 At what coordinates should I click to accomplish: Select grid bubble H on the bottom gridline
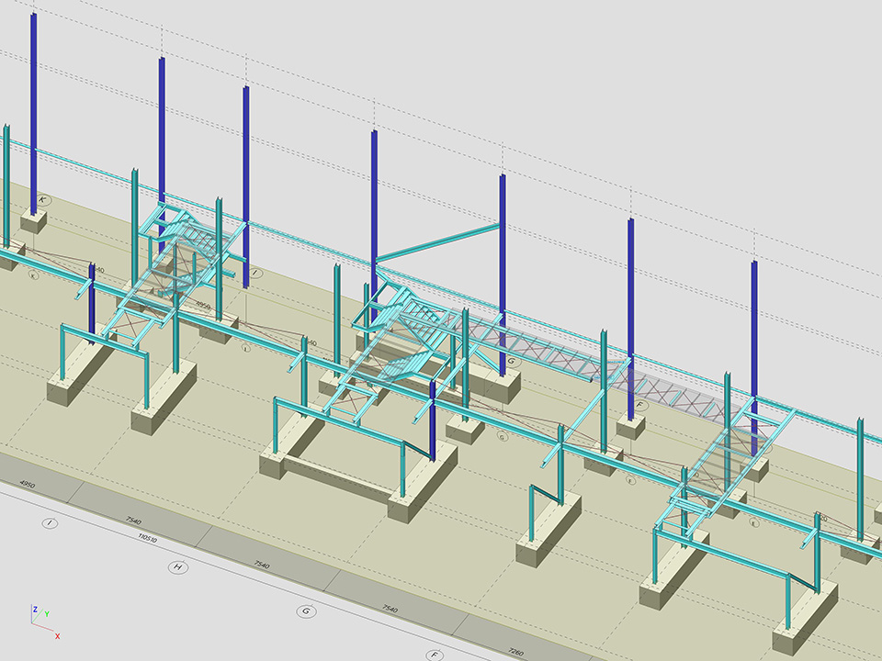point(178,567)
